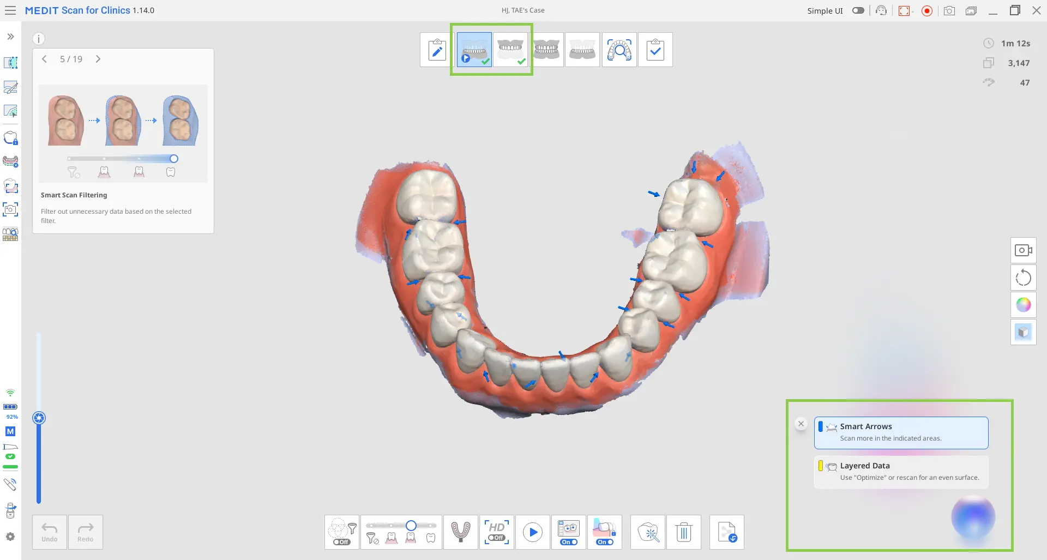Open the window gallery icon in title bar

[x=971, y=10]
